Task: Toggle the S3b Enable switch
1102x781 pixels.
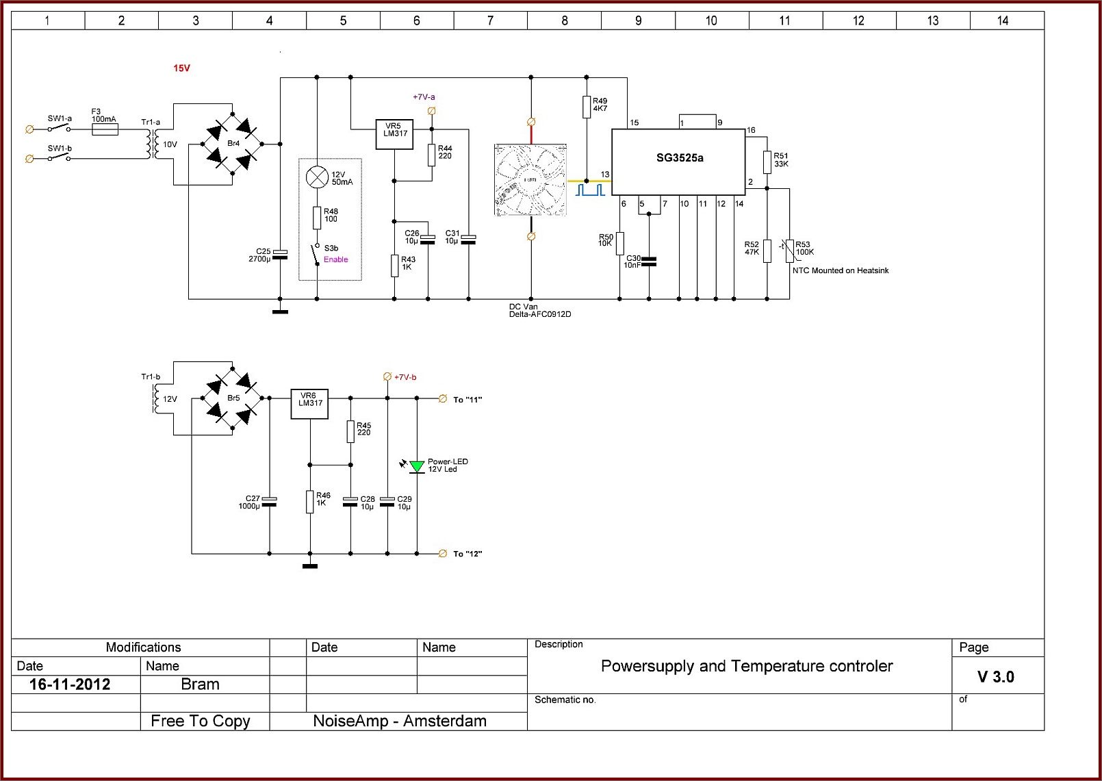Action: click(316, 254)
